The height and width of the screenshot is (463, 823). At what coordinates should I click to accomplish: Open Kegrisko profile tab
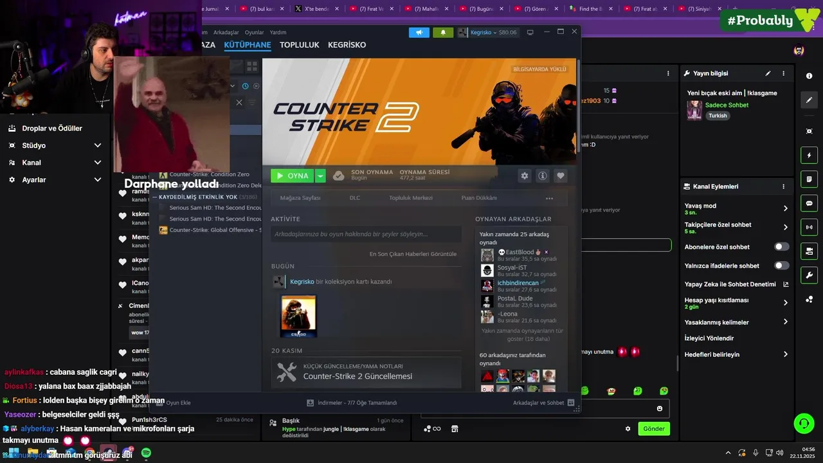347,45
